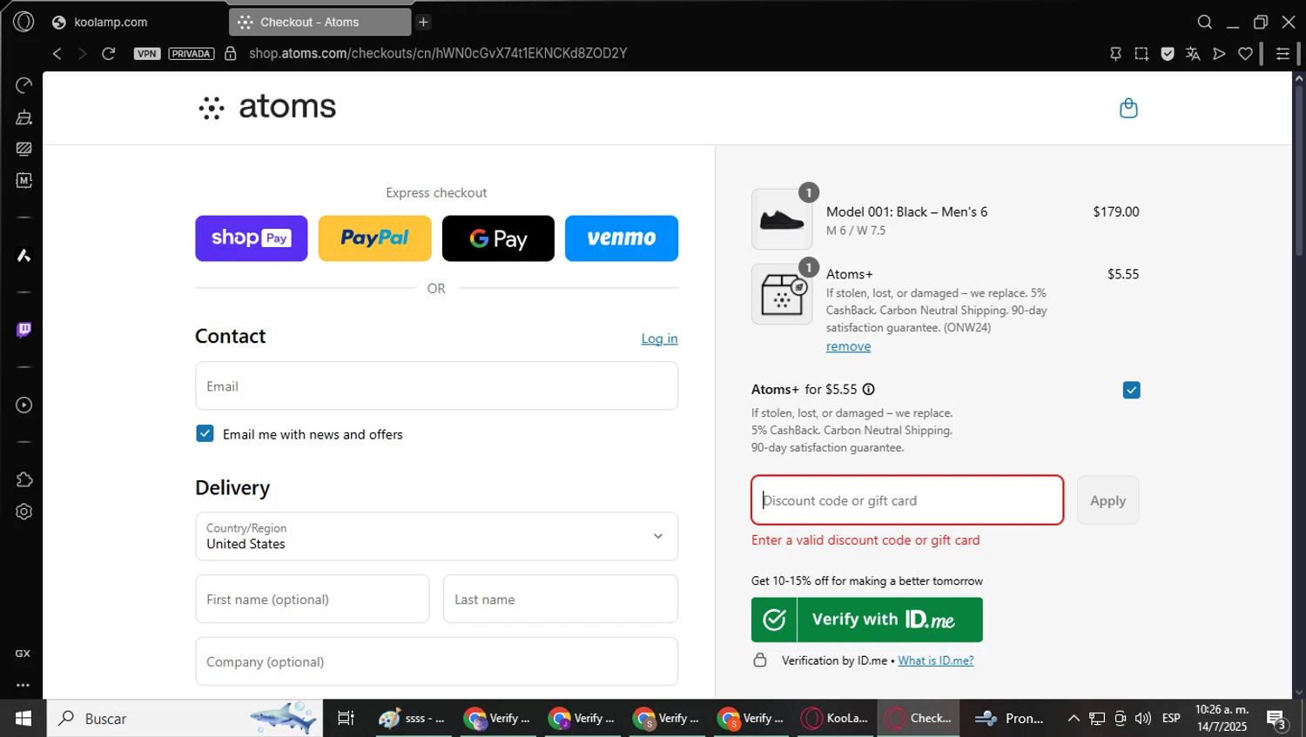Open a new tab with plus button
1306x737 pixels.
pos(423,22)
